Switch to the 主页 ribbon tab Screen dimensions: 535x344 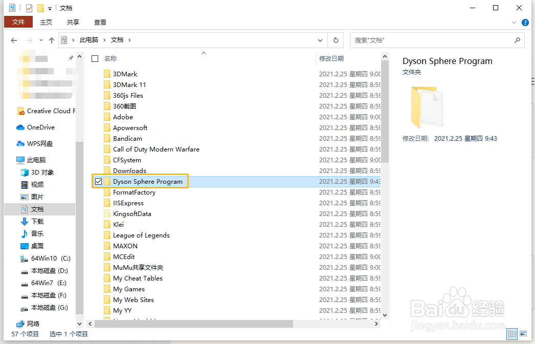46,22
